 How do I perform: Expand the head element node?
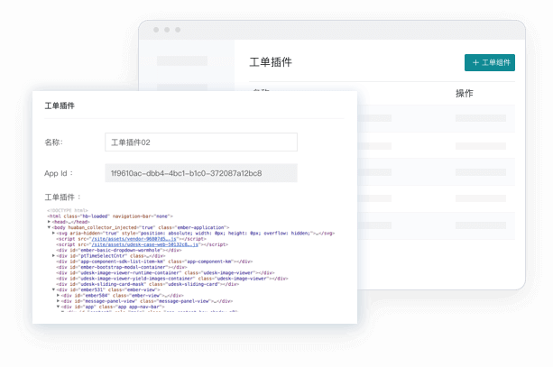point(49,222)
